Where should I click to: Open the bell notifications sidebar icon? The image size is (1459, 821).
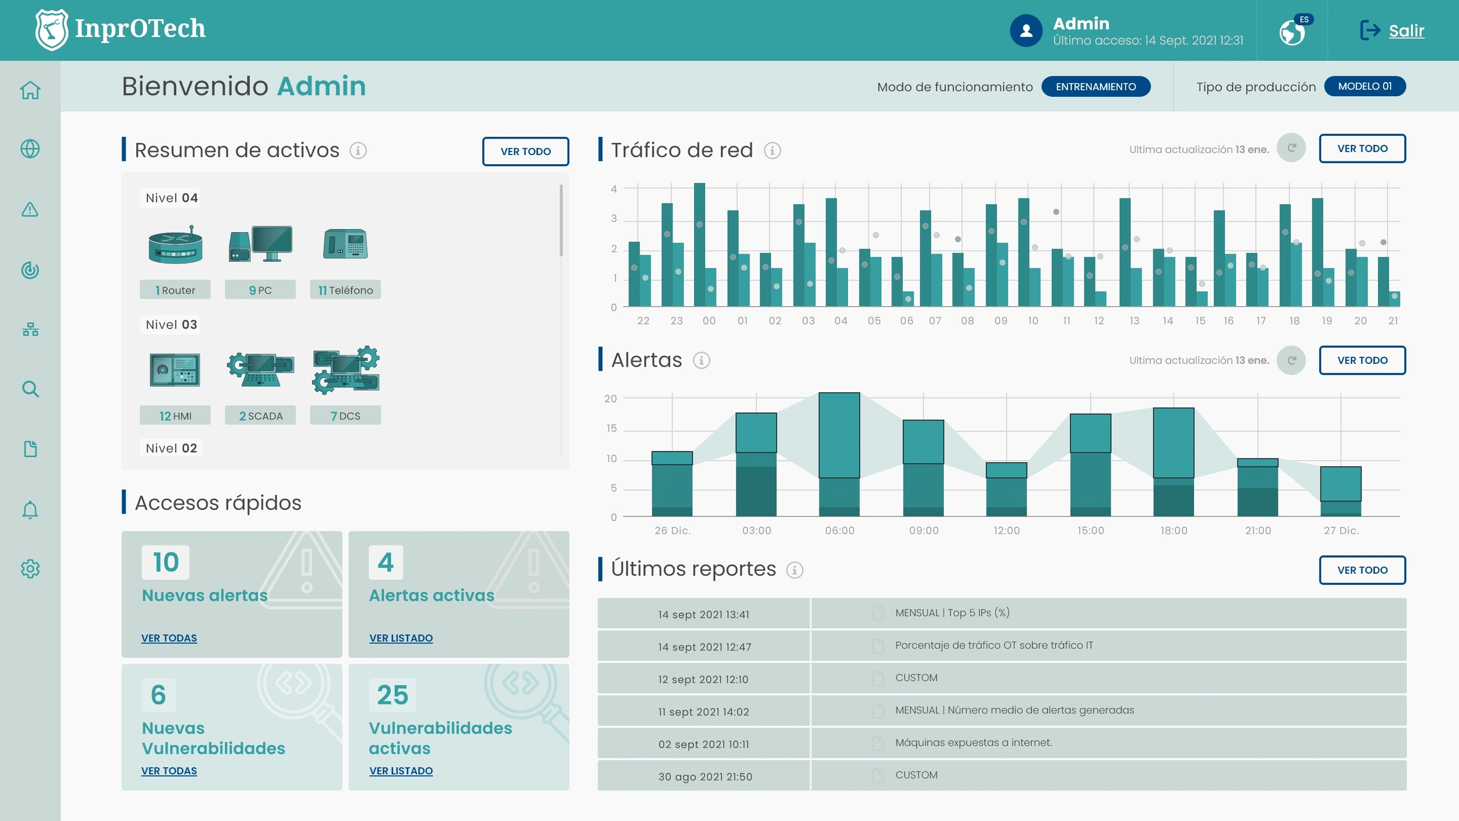(30, 510)
